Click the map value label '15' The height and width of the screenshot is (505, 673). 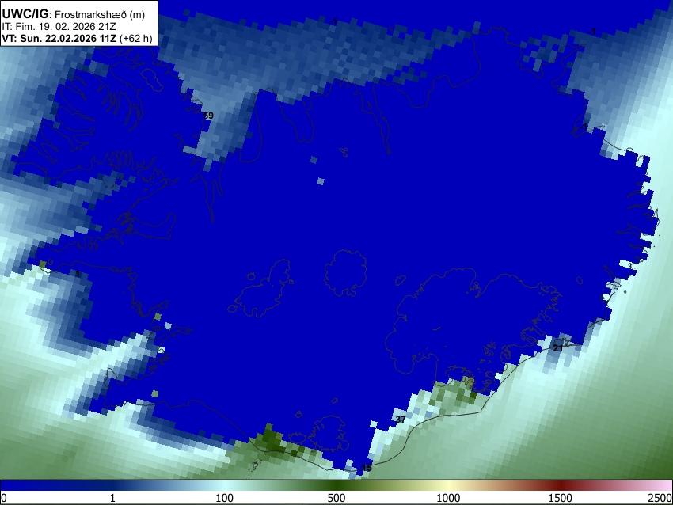367,468
